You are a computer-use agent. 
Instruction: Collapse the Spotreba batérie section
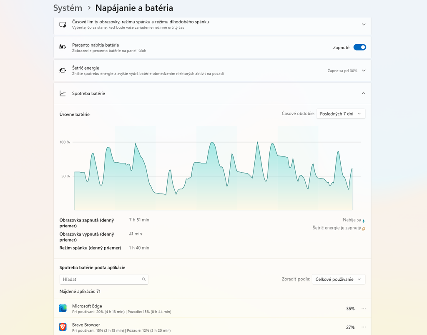click(x=364, y=93)
